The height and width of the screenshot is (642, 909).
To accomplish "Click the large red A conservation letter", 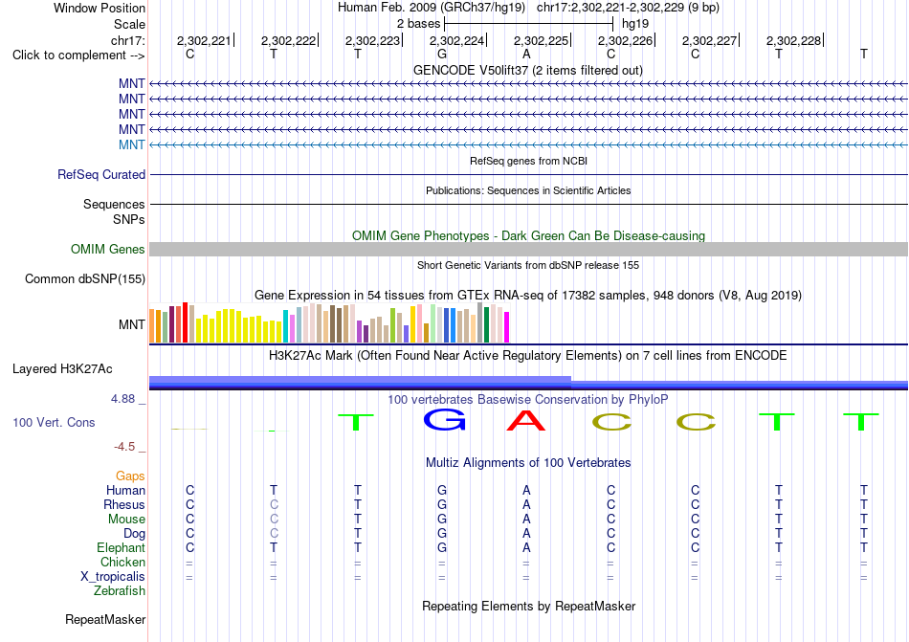I will pyautogui.click(x=526, y=420).
